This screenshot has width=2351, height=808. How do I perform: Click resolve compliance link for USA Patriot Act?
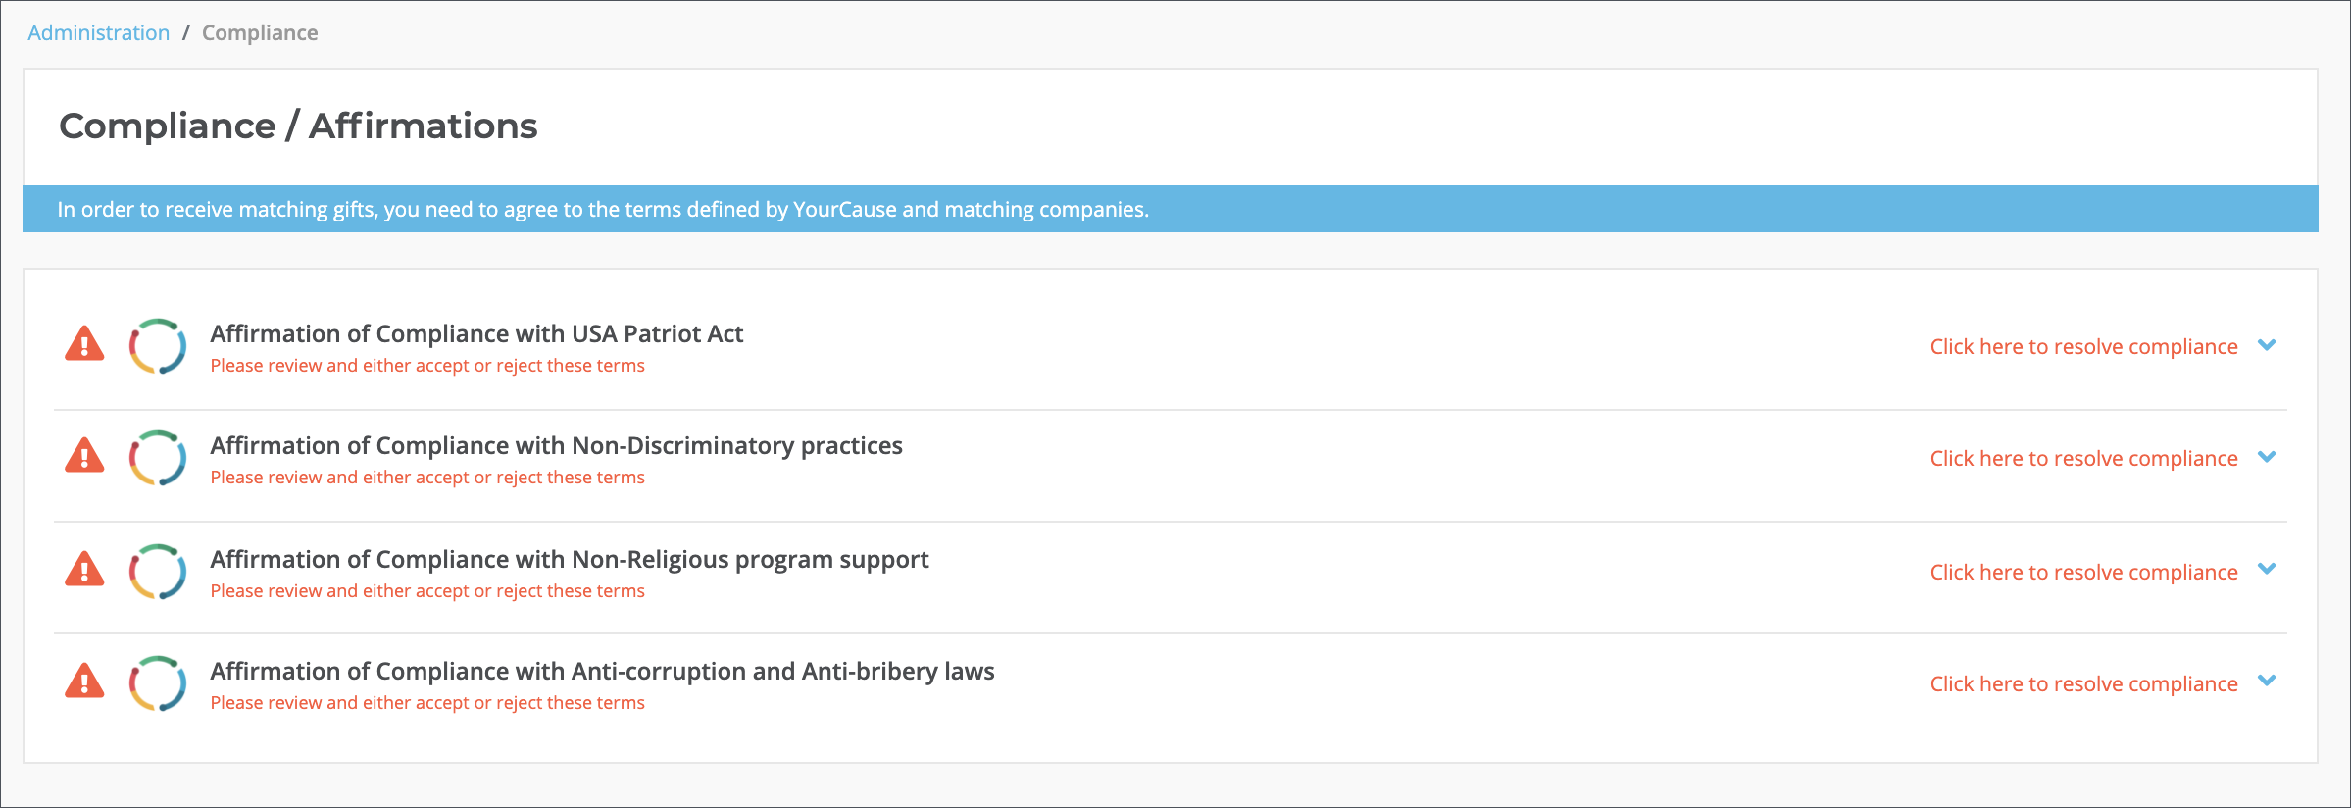2083,347
